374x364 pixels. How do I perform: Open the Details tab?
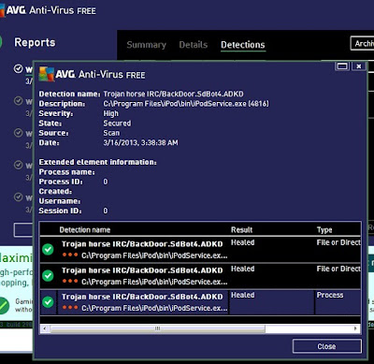coord(194,45)
